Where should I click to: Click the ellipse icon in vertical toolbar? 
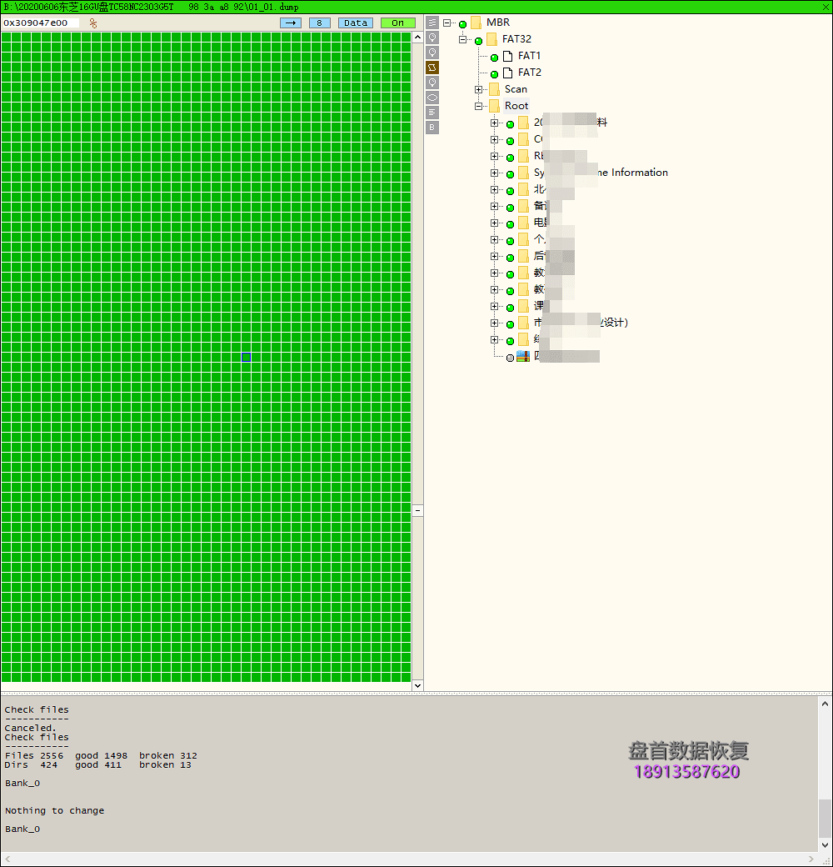[432, 98]
